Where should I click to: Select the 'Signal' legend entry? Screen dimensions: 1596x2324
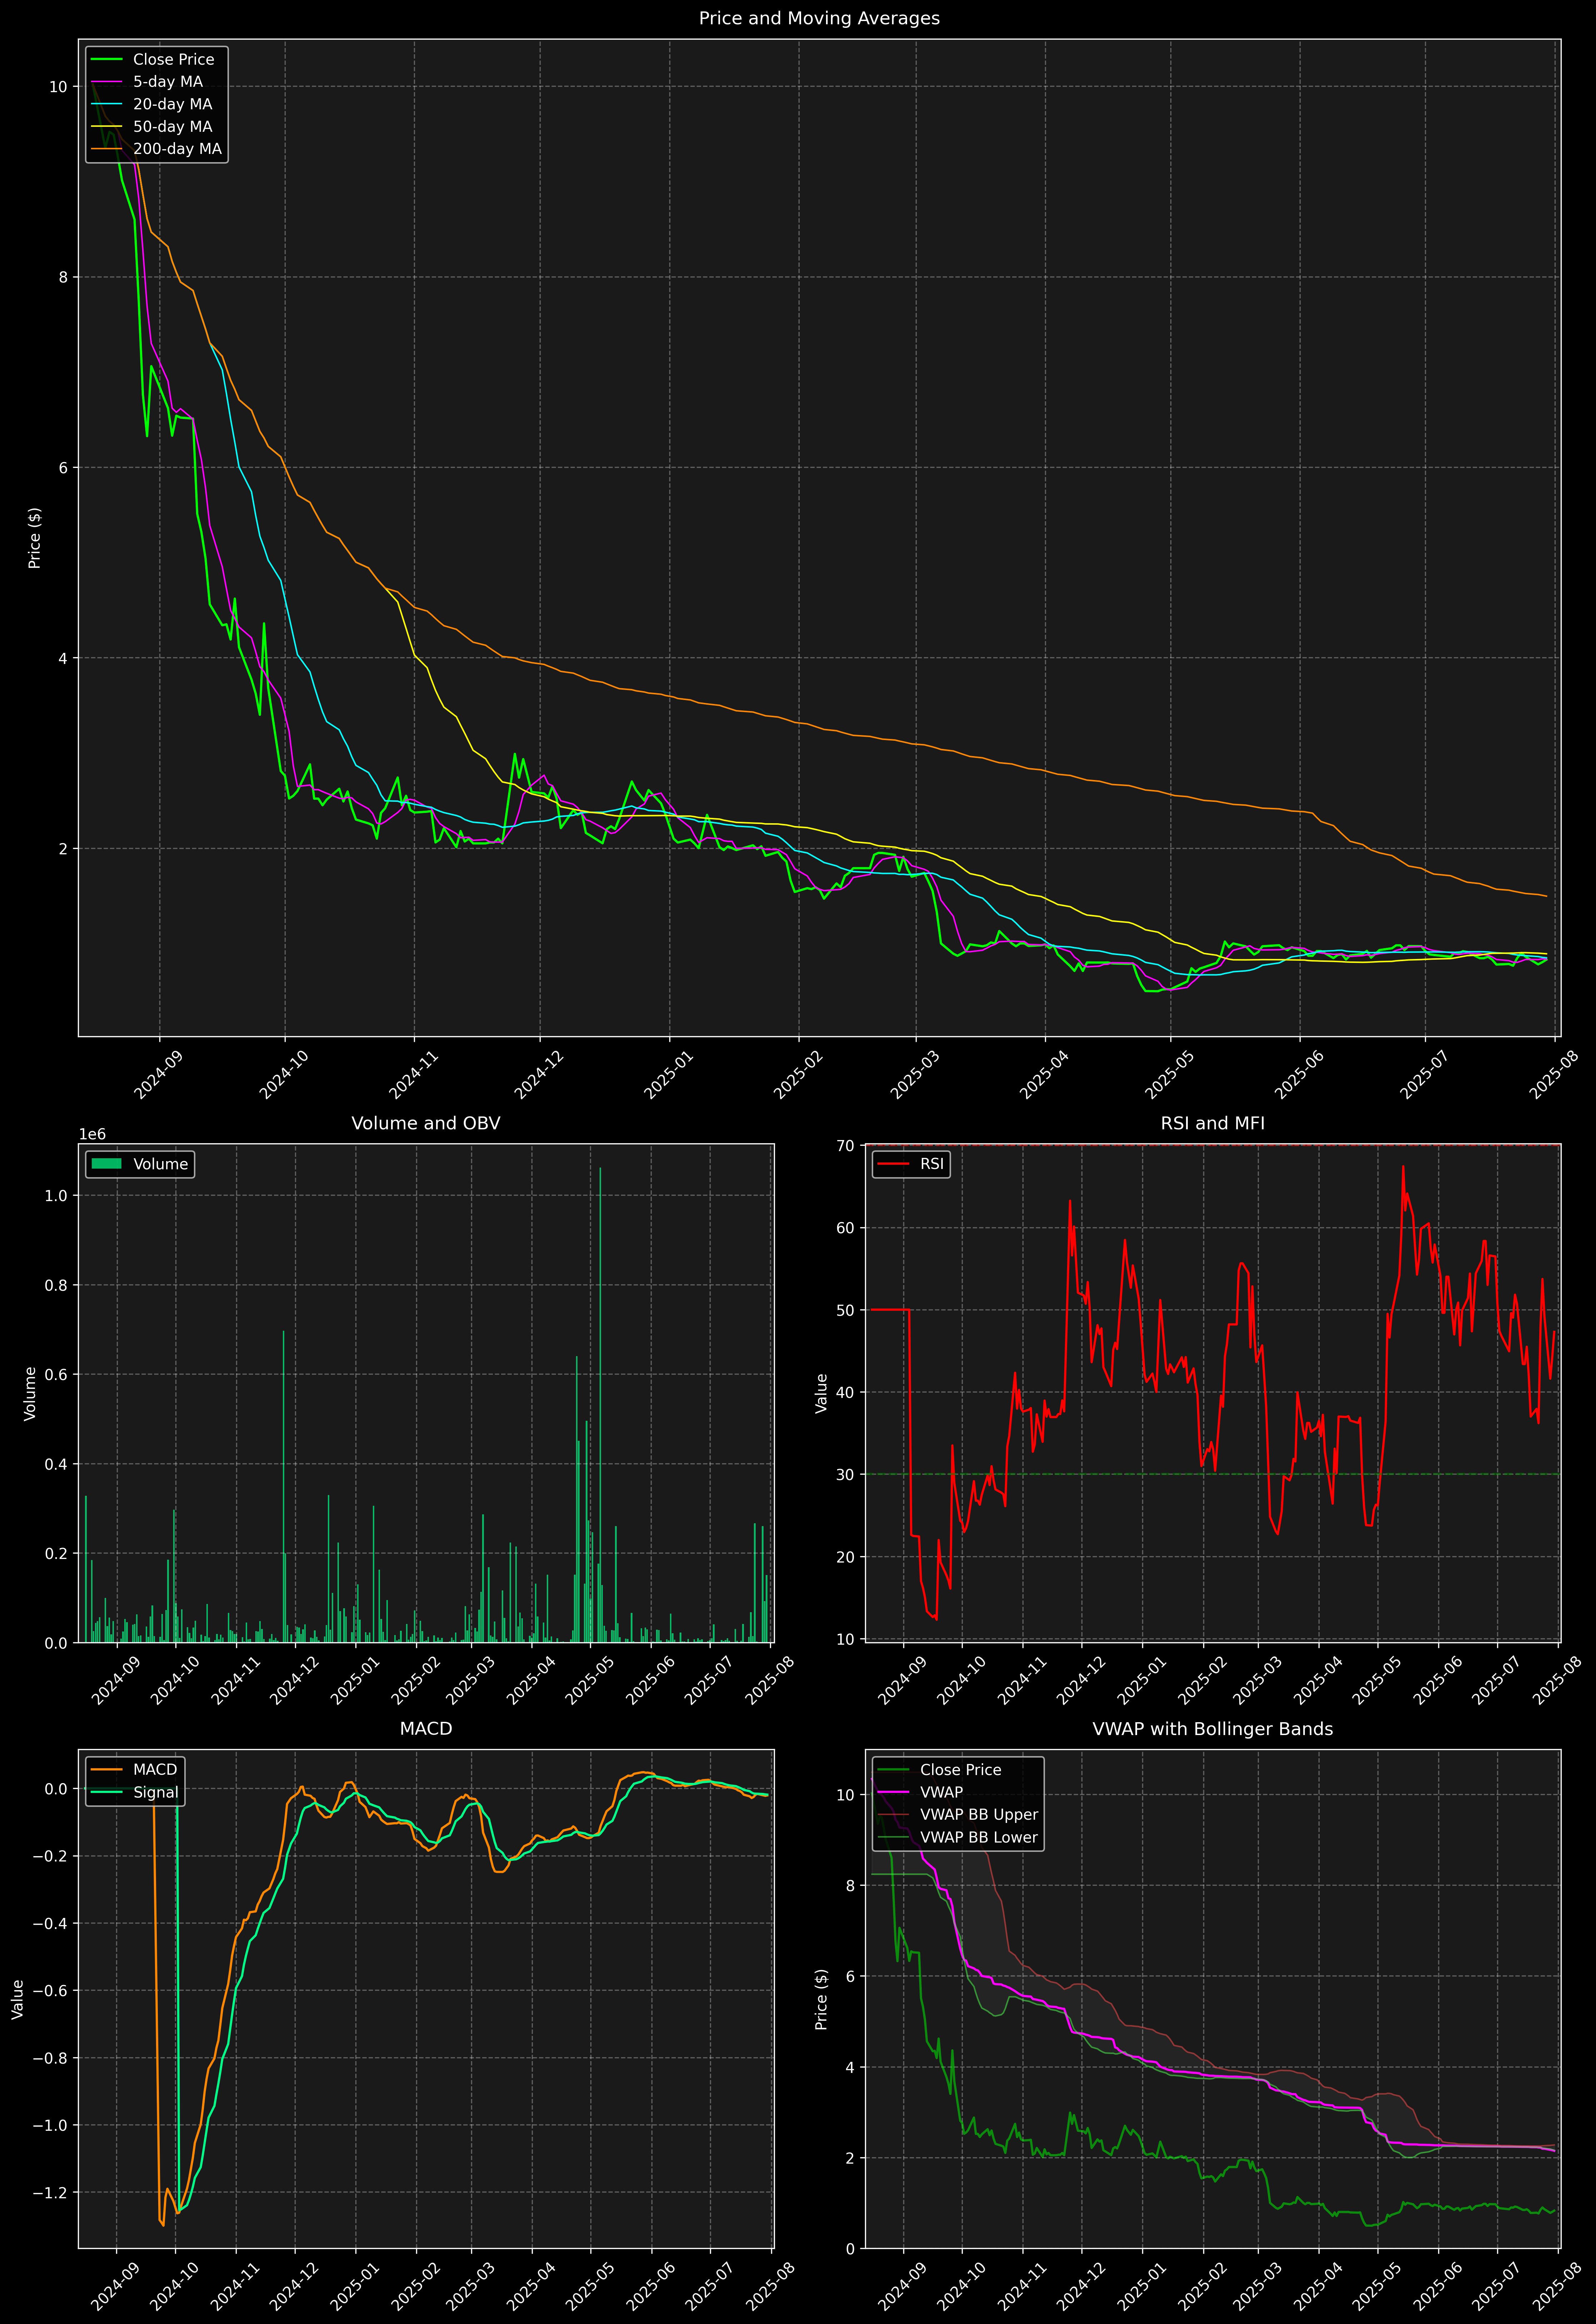coord(156,1793)
